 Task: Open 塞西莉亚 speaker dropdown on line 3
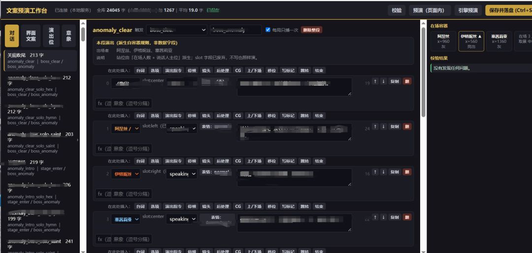(x=126, y=219)
